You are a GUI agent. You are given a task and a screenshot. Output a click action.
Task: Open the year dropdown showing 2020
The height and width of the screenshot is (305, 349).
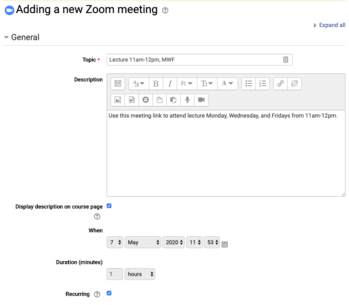coord(174,242)
